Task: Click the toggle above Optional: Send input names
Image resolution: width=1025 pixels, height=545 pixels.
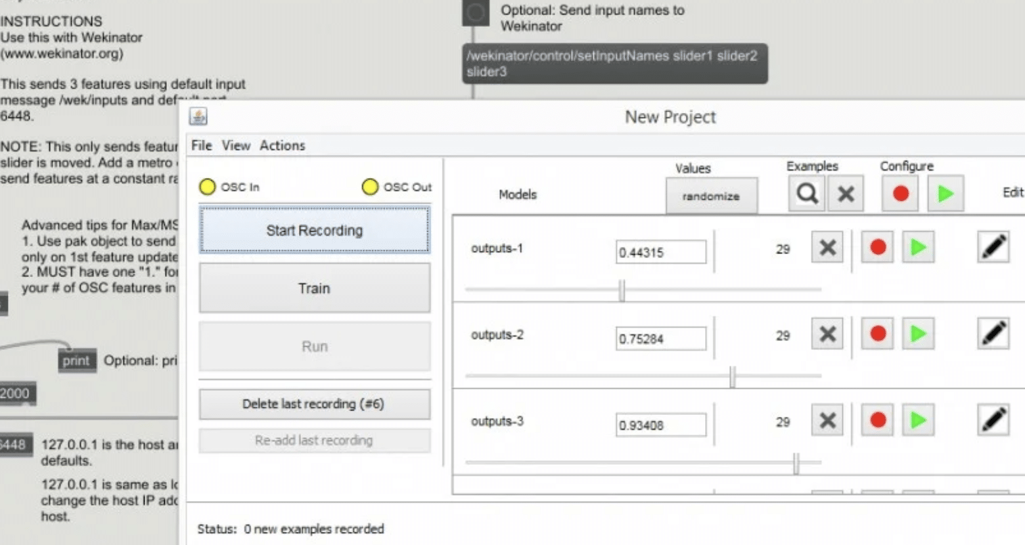Action: pos(476,12)
